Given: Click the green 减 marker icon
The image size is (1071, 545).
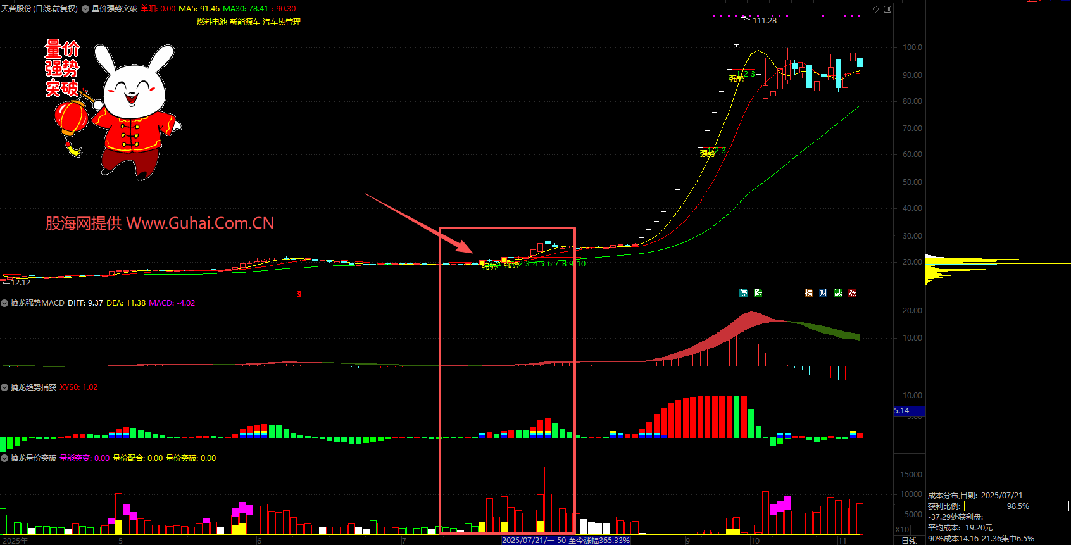Looking at the screenshot, I should 838,292.
